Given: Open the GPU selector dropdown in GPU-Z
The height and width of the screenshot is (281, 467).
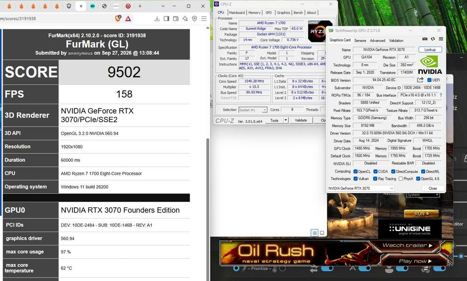Looking at the screenshot, I should click(x=361, y=188).
